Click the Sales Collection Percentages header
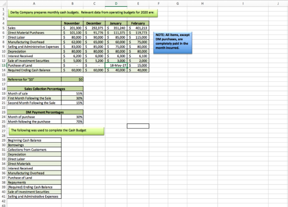The height and width of the screenshot is (207, 288). pyautogui.click(x=45, y=89)
